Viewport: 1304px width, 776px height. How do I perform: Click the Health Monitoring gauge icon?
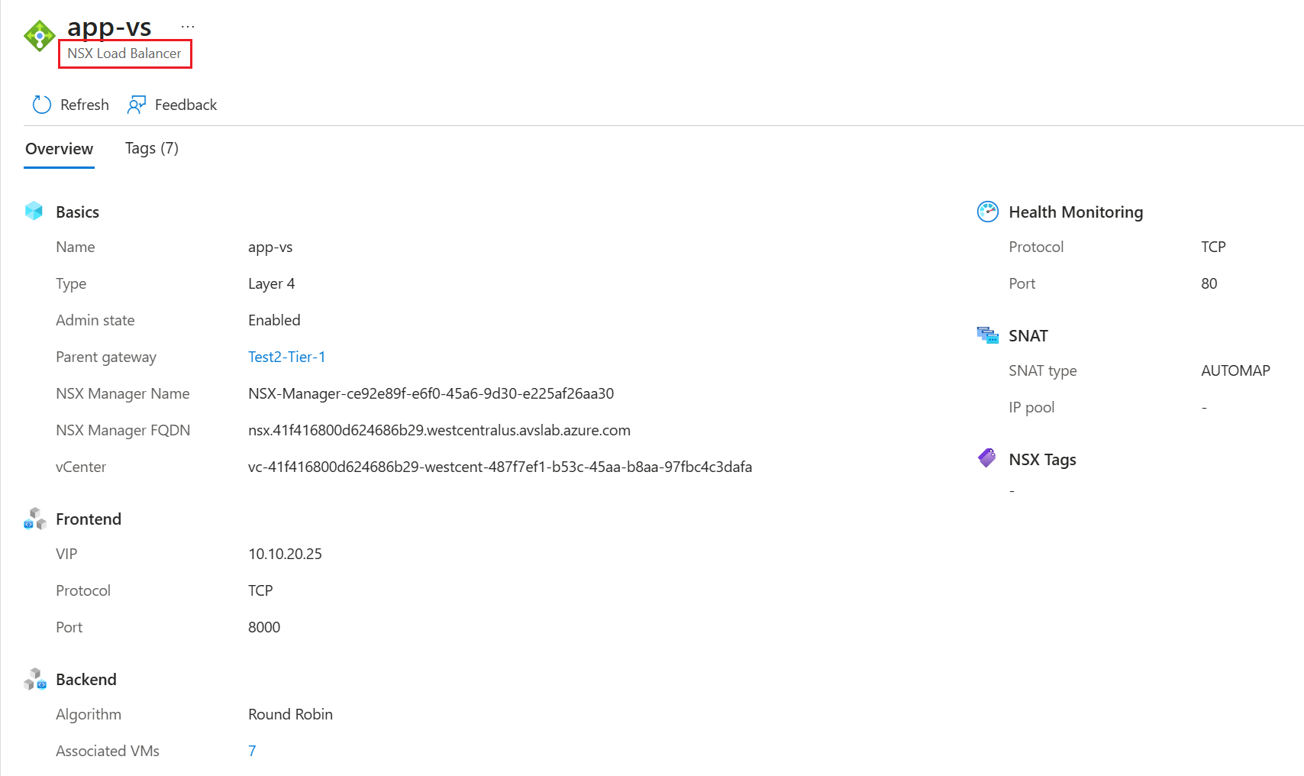pyautogui.click(x=988, y=212)
